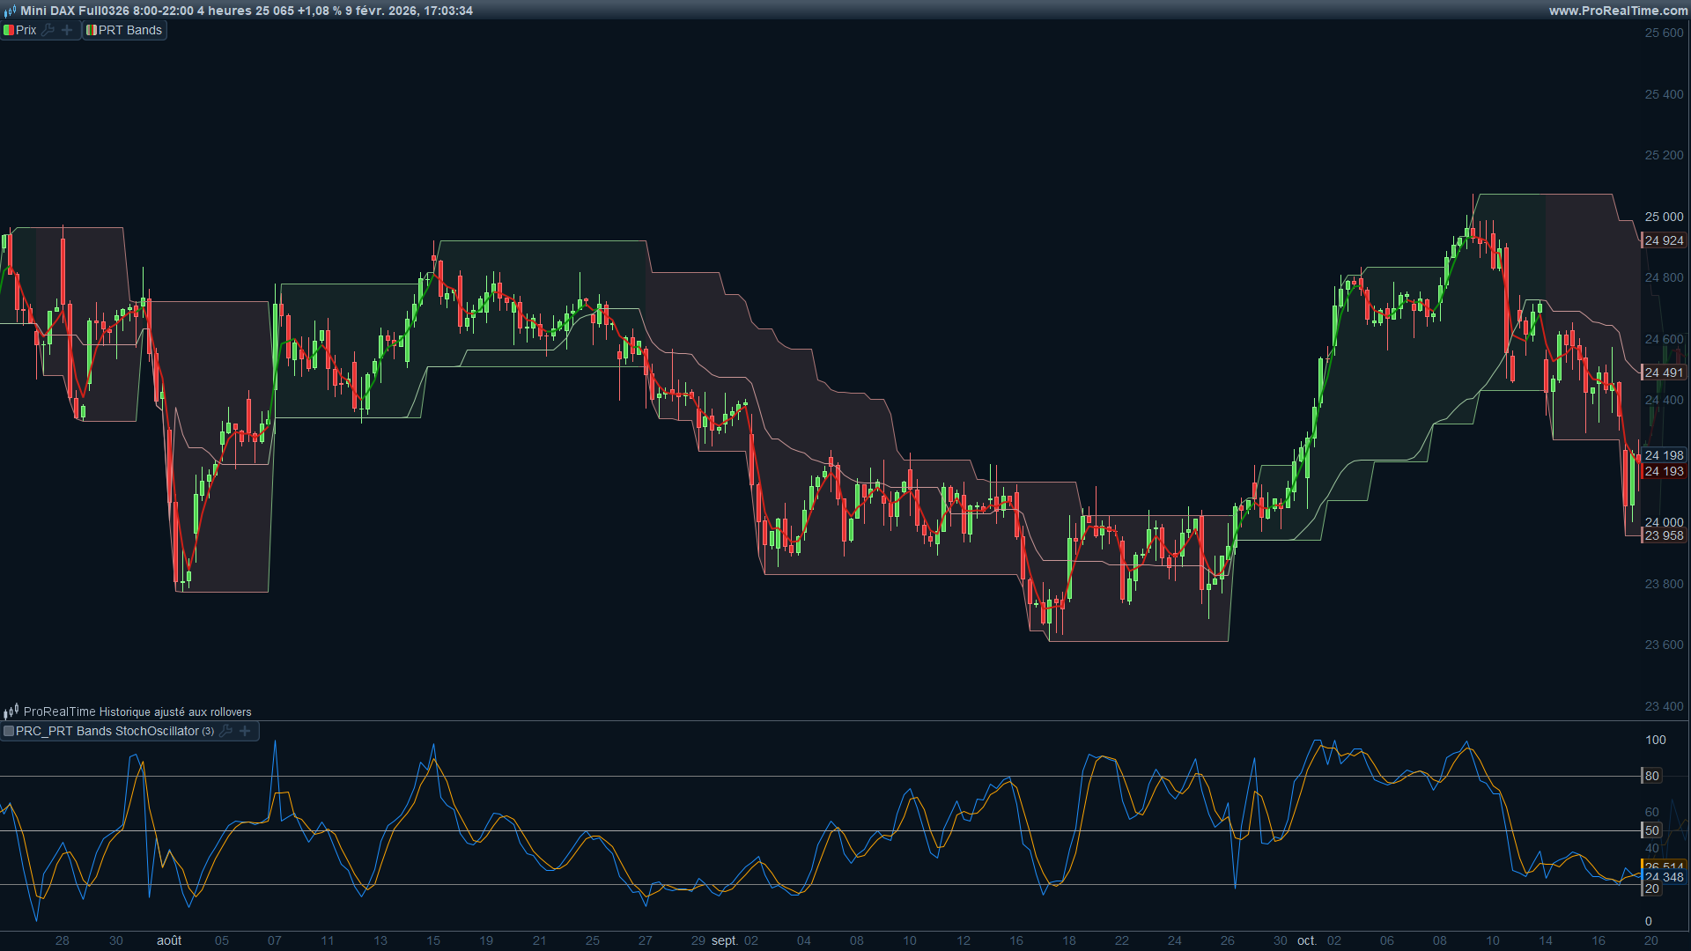Screen dimensions: 1691x951
Task: Click the 80 level marker on oscillator axis
Action: [x=1651, y=776]
